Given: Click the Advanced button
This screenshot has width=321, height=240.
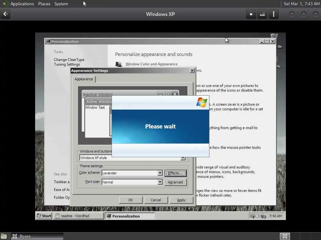Looking at the screenshot, I should 176,182.
